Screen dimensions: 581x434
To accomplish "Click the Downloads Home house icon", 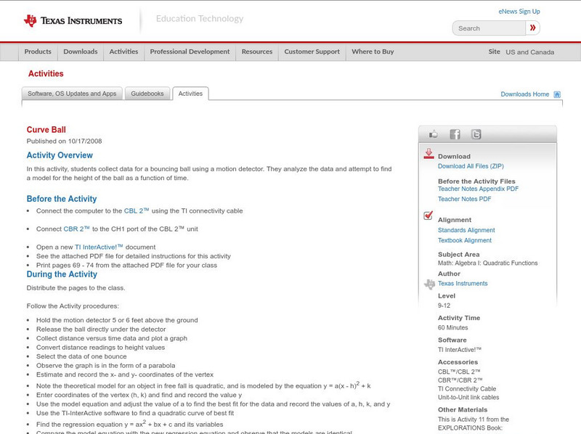I will [557, 94].
